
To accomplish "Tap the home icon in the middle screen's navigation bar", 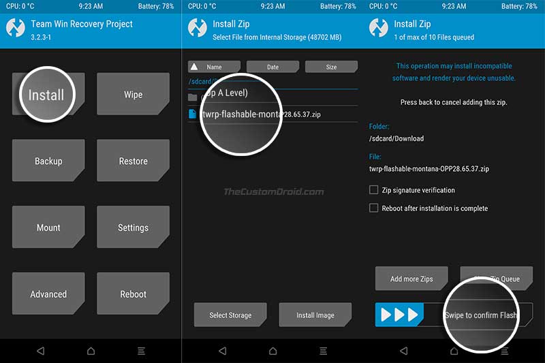I will click(273, 351).
